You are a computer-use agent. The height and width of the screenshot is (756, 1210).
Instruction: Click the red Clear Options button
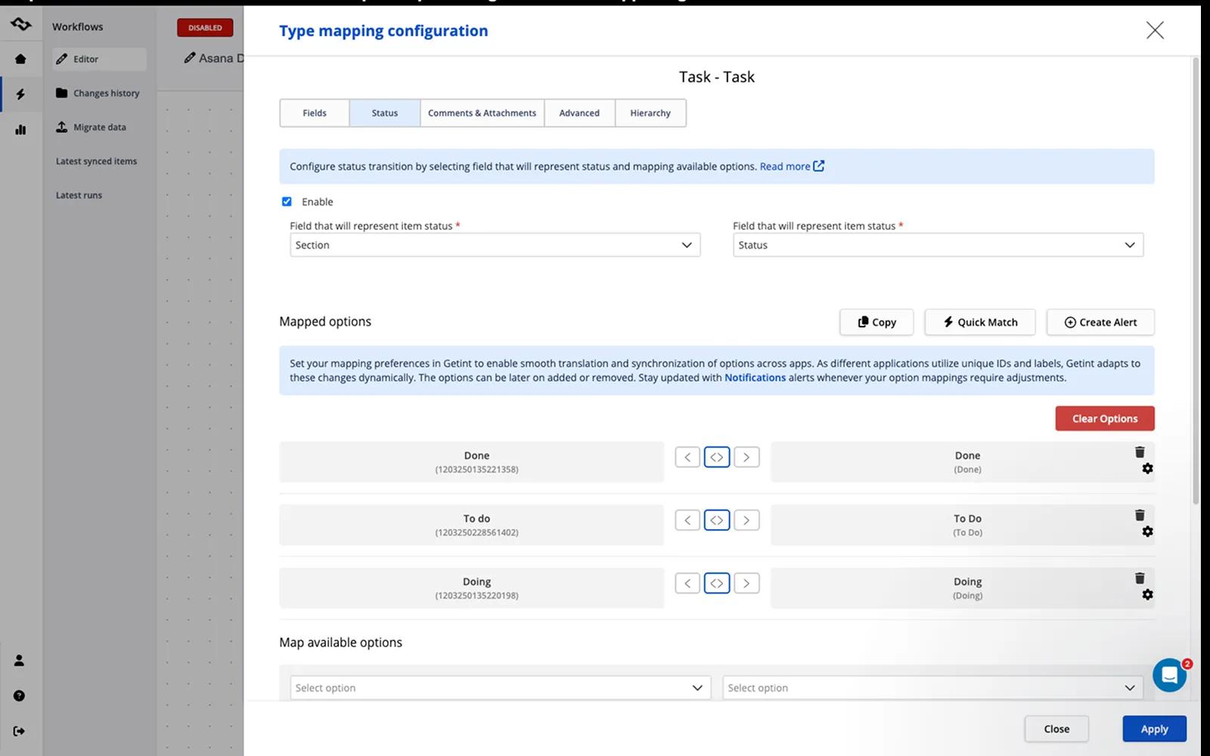point(1105,419)
